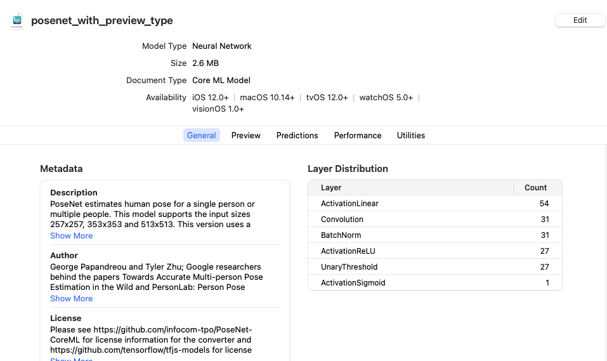Click the count 1 for ActivationSigmoid
Viewport: 607px width, 361px height.
(547, 283)
